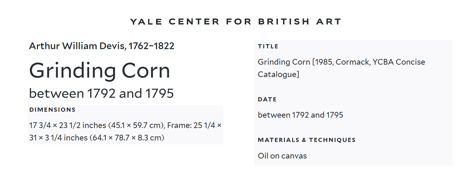Viewport: 456px width, 188px height.
Task: Select the canvas size (45.1 × 59.7 cm)
Action: coord(137,125)
